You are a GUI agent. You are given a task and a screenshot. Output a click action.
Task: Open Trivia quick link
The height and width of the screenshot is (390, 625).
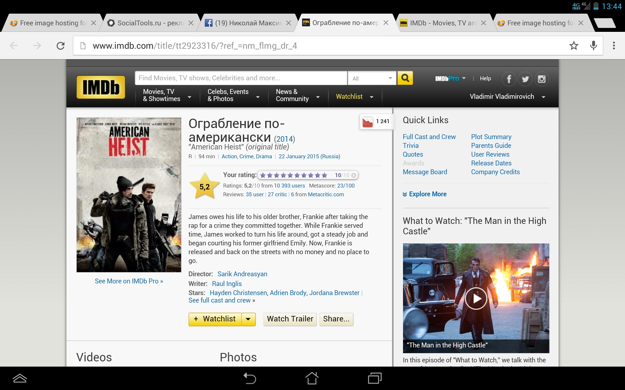point(410,146)
